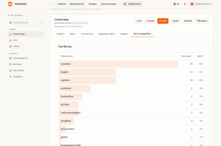Click the chart icon next to Статистика
221x146 pixels.
10,34
